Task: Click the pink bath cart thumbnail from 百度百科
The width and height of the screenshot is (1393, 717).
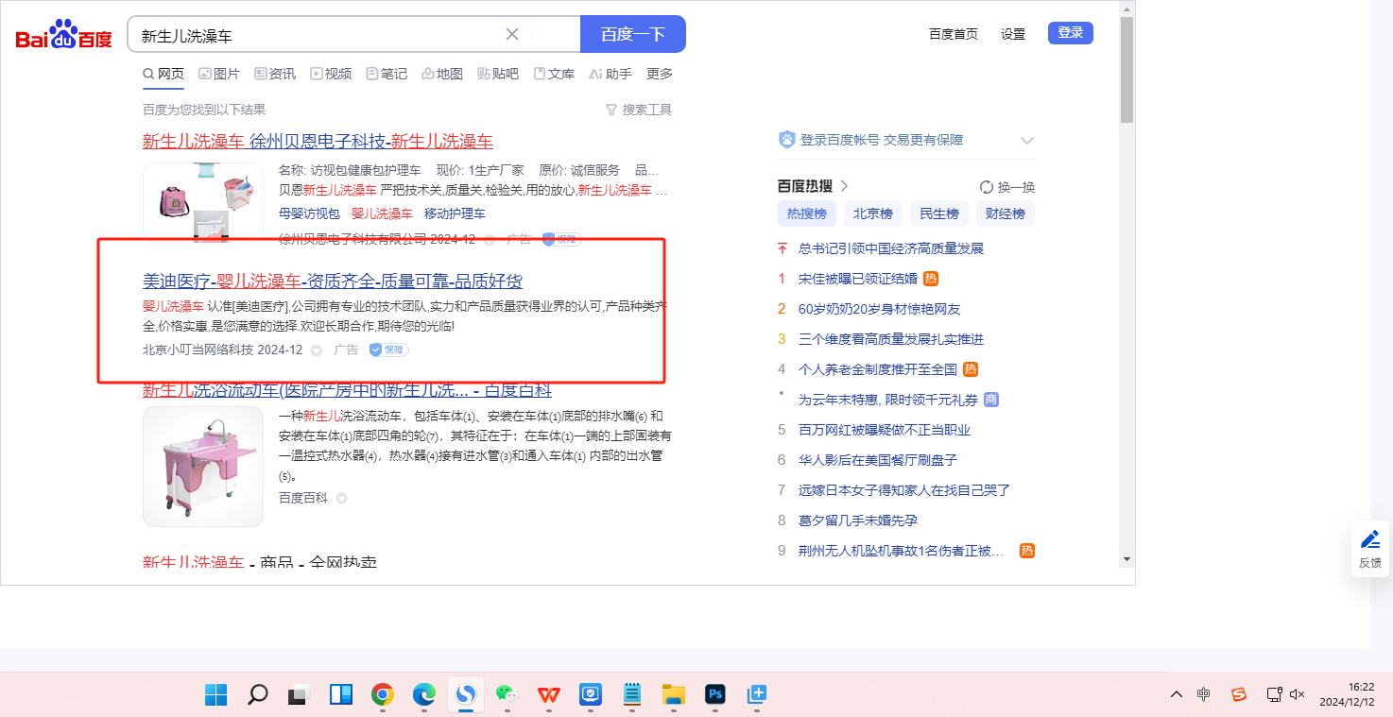Action: [x=203, y=466]
